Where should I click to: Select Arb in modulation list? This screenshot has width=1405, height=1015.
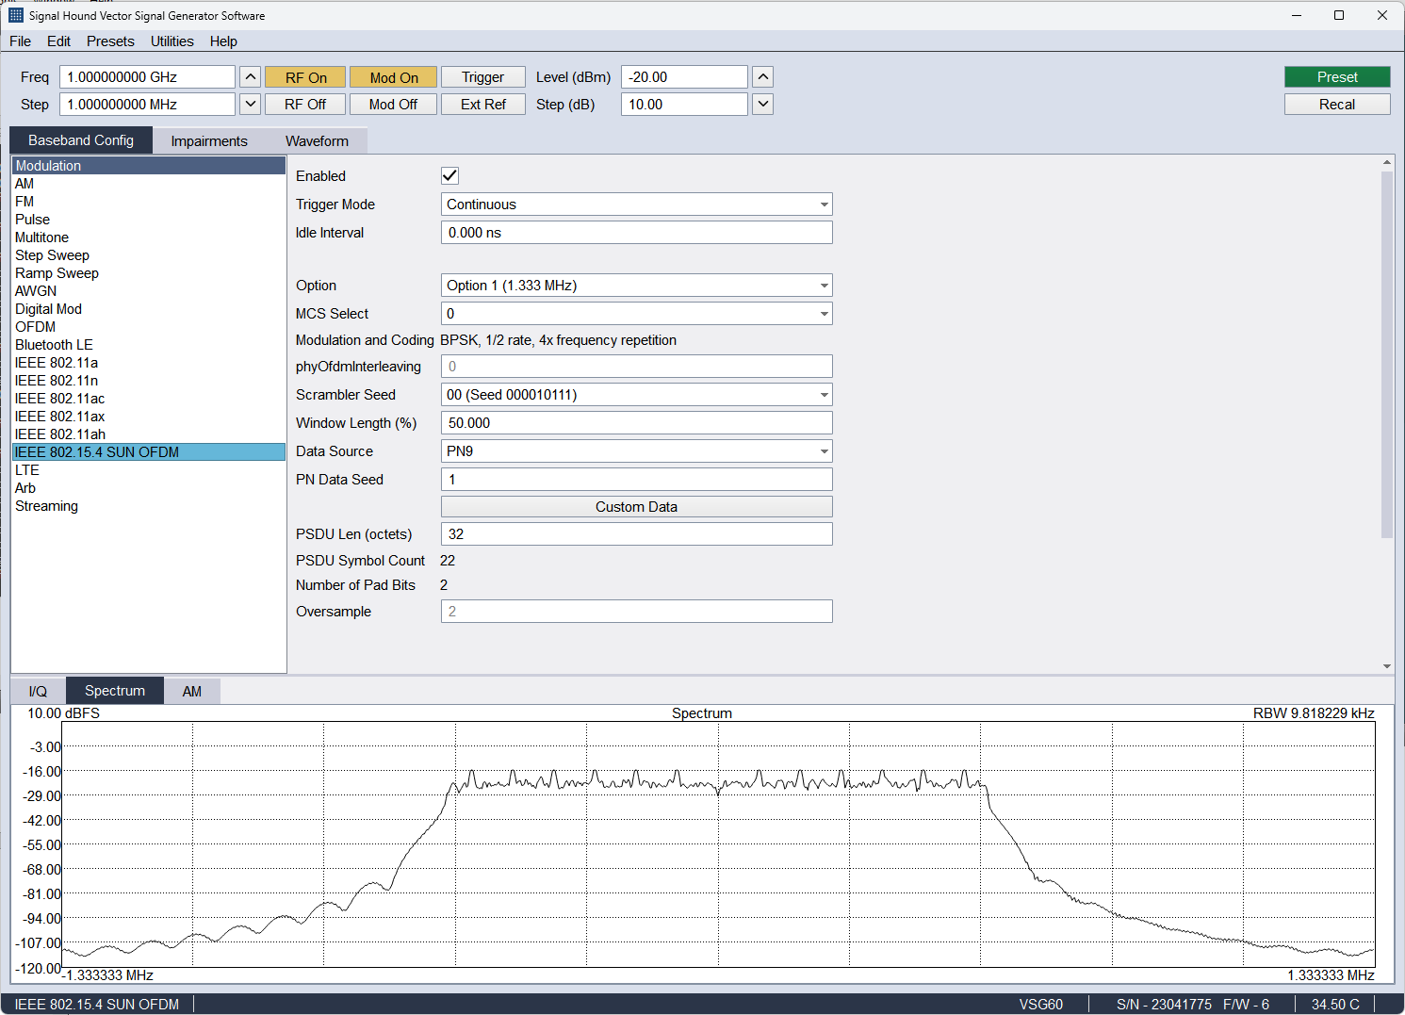point(149,488)
